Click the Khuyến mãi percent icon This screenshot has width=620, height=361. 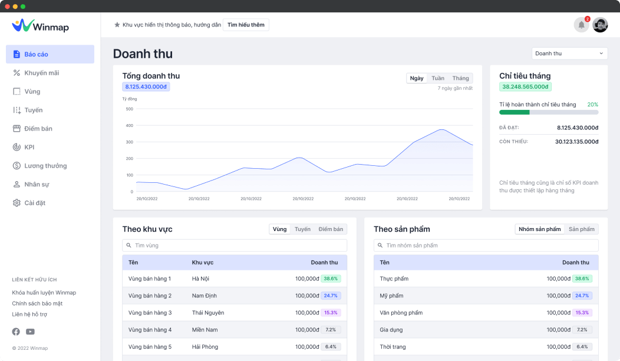17,73
